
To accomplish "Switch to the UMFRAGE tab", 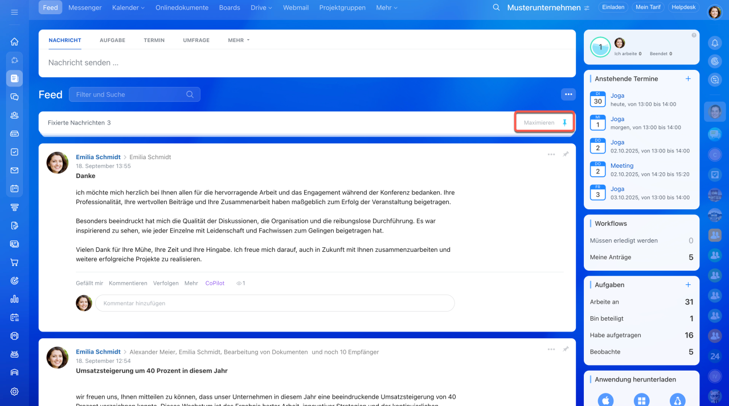I will [x=196, y=40].
